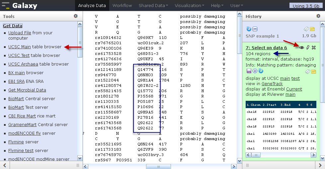Click the History panel scrollbar down arrow
325x169 pixels.
coord(323,158)
